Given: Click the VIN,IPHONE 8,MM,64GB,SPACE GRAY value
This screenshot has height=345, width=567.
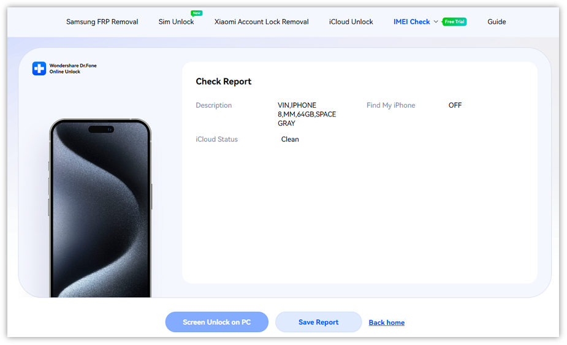Looking at the screenshot, I should [x=306, y=114].
